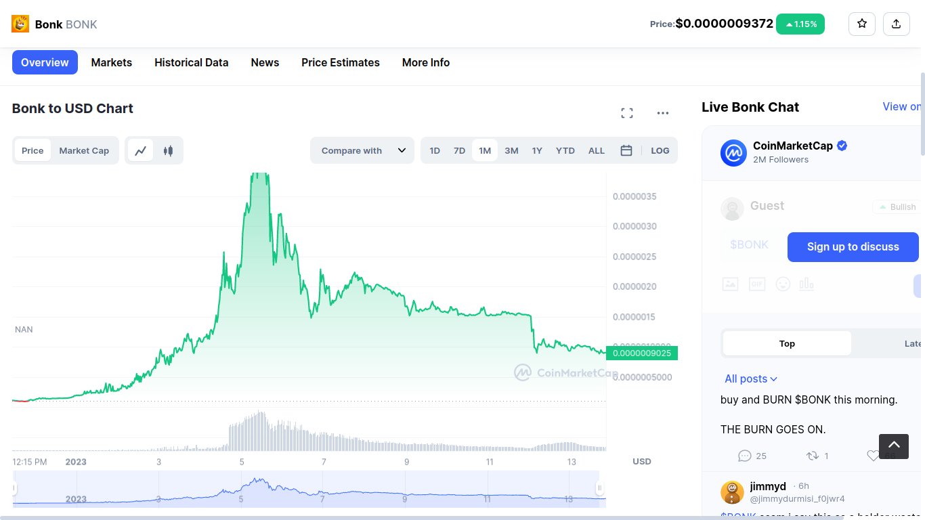Add a GIF to the post
Viewport: 925px width, 520px height.
(757, 284)
